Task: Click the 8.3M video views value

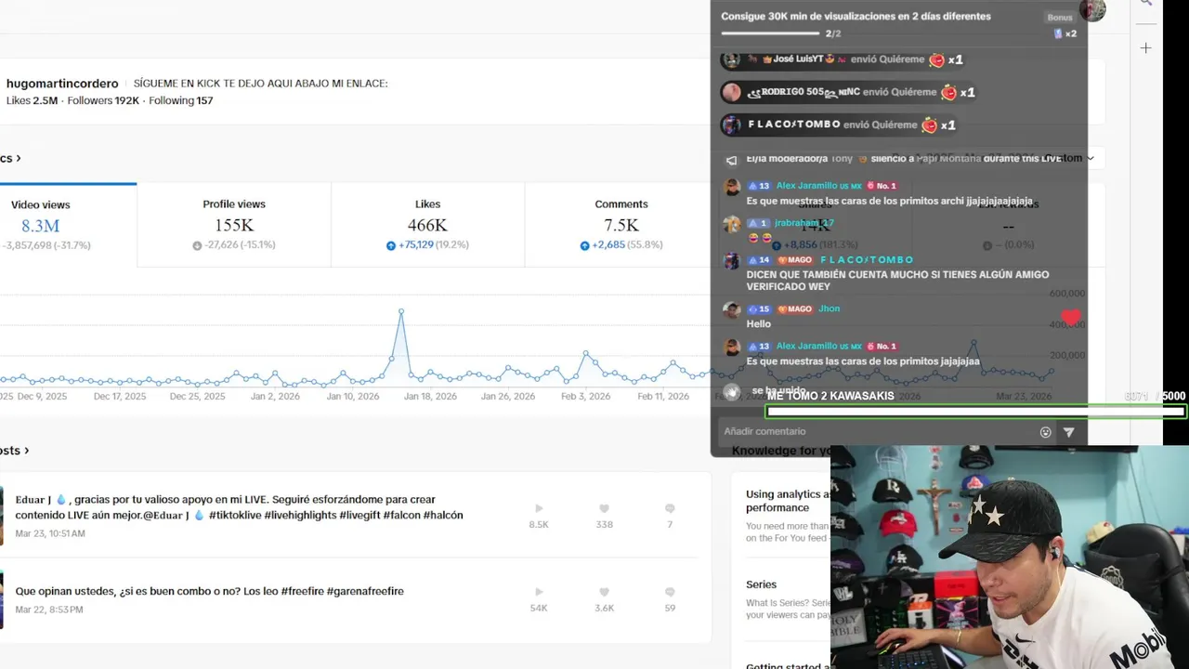Action: point(41,226)
